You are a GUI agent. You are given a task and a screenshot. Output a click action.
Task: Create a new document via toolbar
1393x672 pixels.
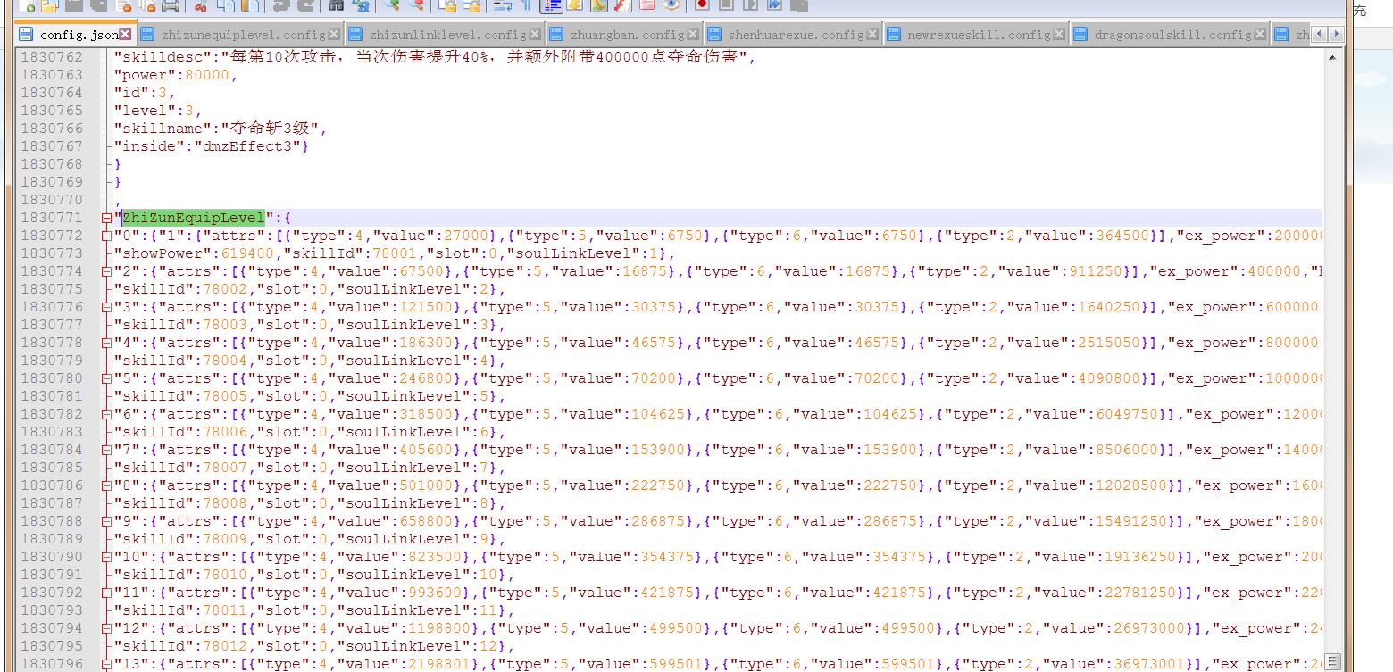point(25,5)
